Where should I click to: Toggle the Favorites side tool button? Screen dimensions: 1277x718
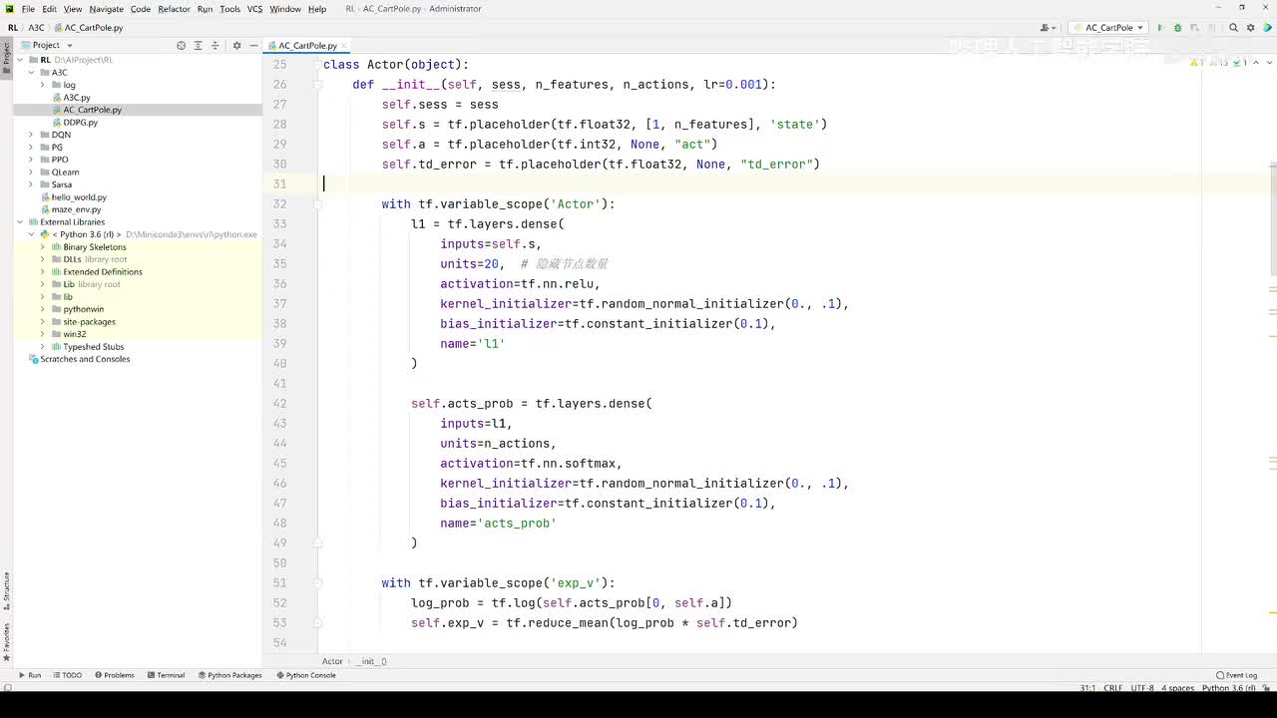click(6, 642)
